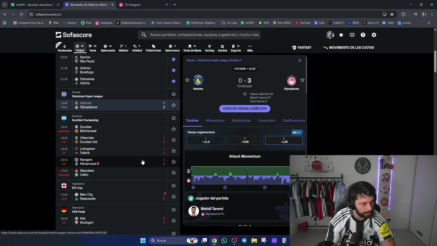Switch to the Instagram browser tab

pyautogui.click(x=143, y=5)
